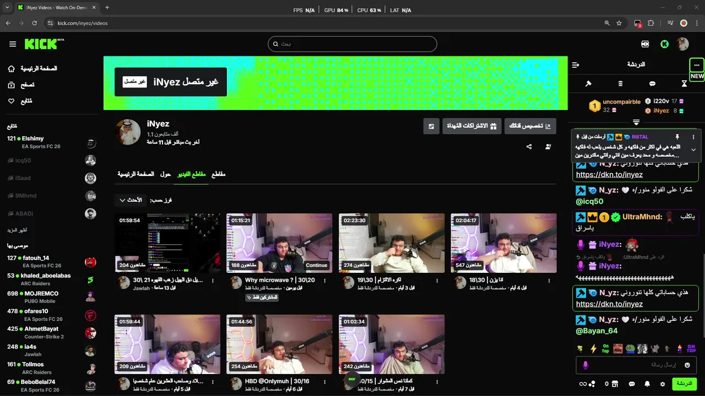Screen dimensions: 705x396
Task: Click the moderation gavel icon in chat
Action: click(588, 84)
